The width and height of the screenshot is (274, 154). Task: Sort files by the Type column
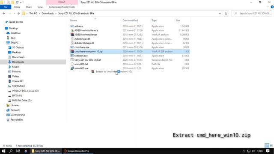(154, 21)
